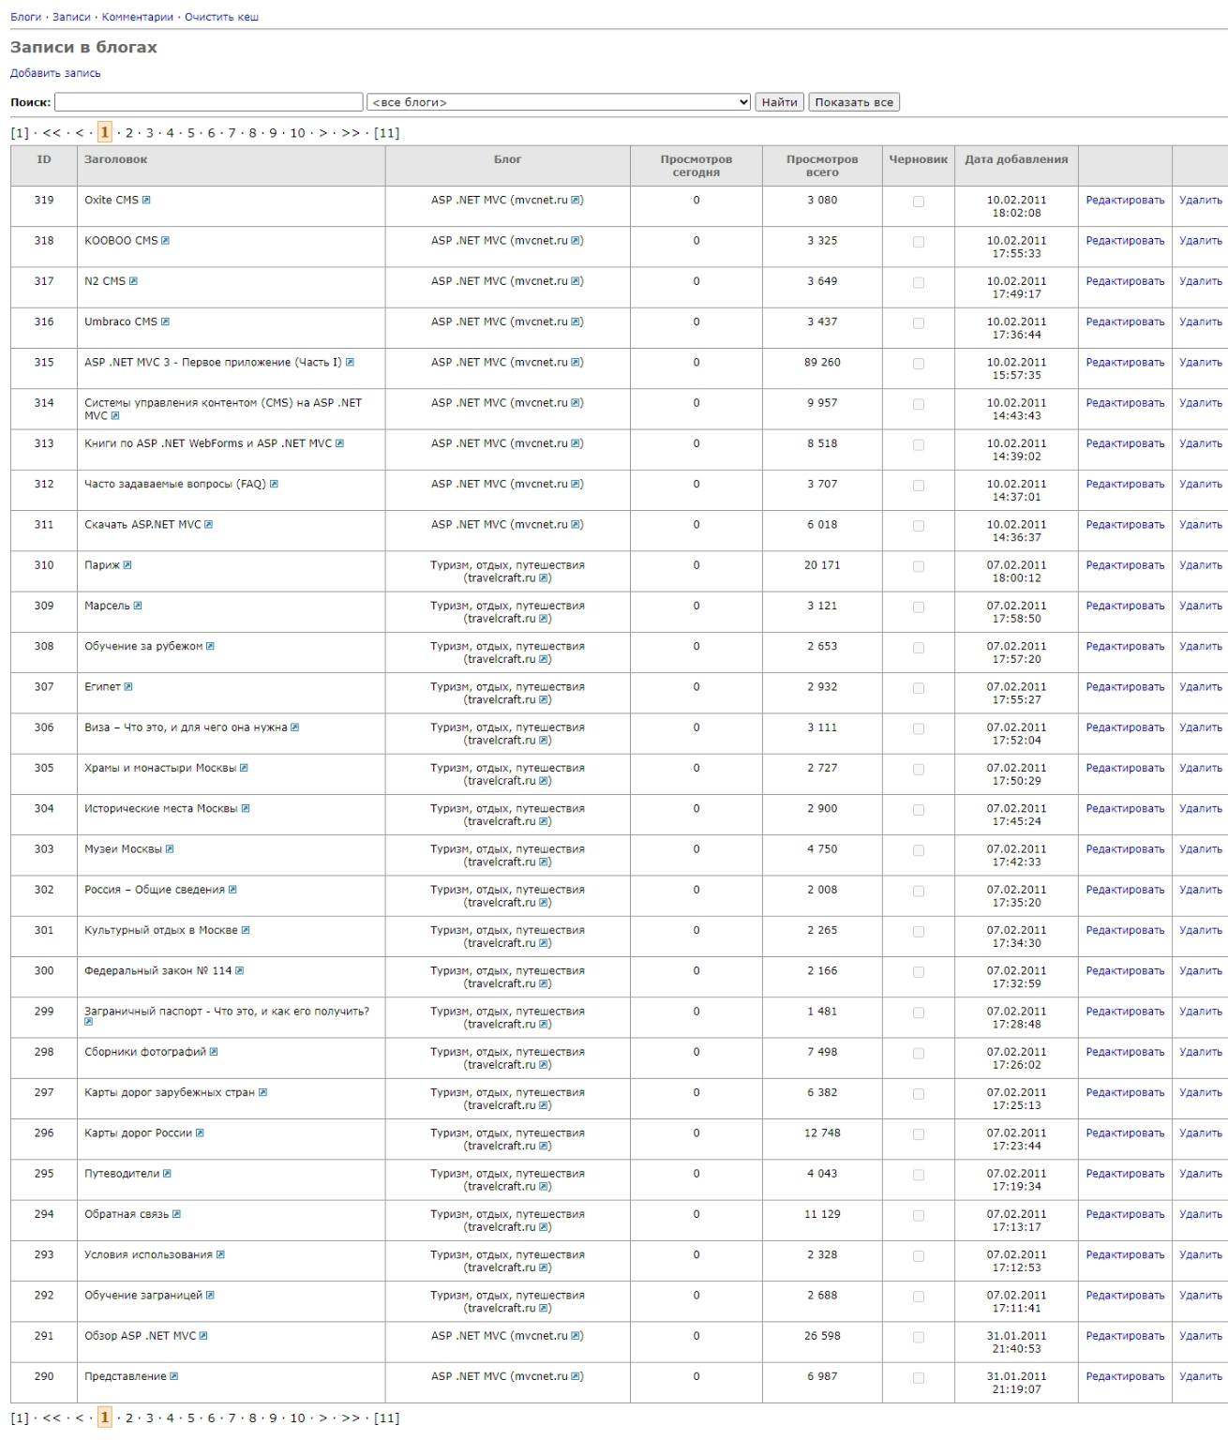
Task: Open Комментарии in top navigation
Action: click(138, 17)
